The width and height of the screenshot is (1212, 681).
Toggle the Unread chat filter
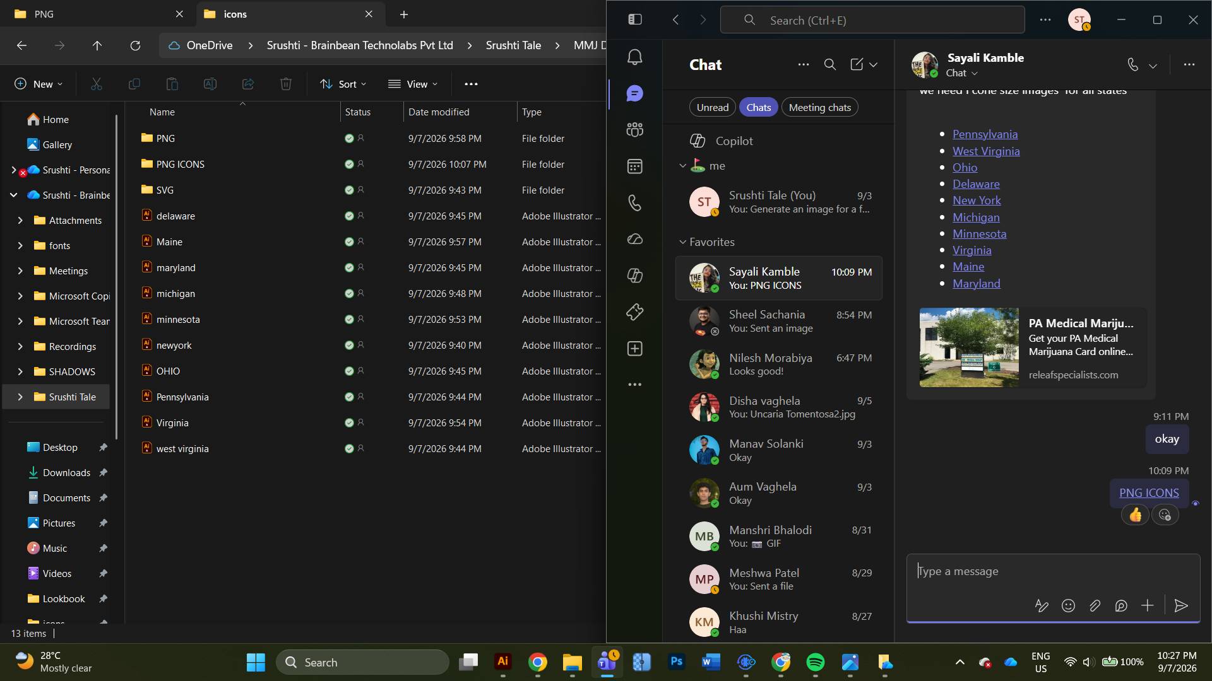click(x=712, y=108)
